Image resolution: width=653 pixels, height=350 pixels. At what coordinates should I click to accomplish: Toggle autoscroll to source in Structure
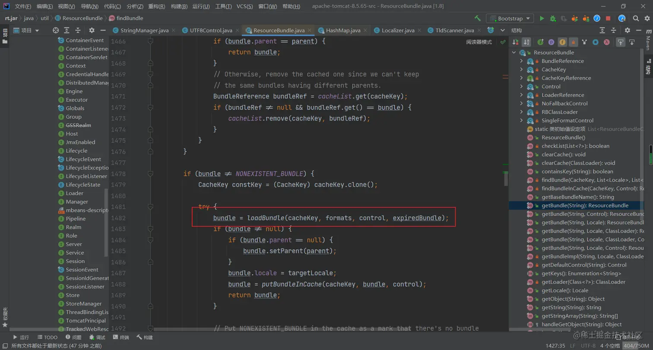click(621, 42)
